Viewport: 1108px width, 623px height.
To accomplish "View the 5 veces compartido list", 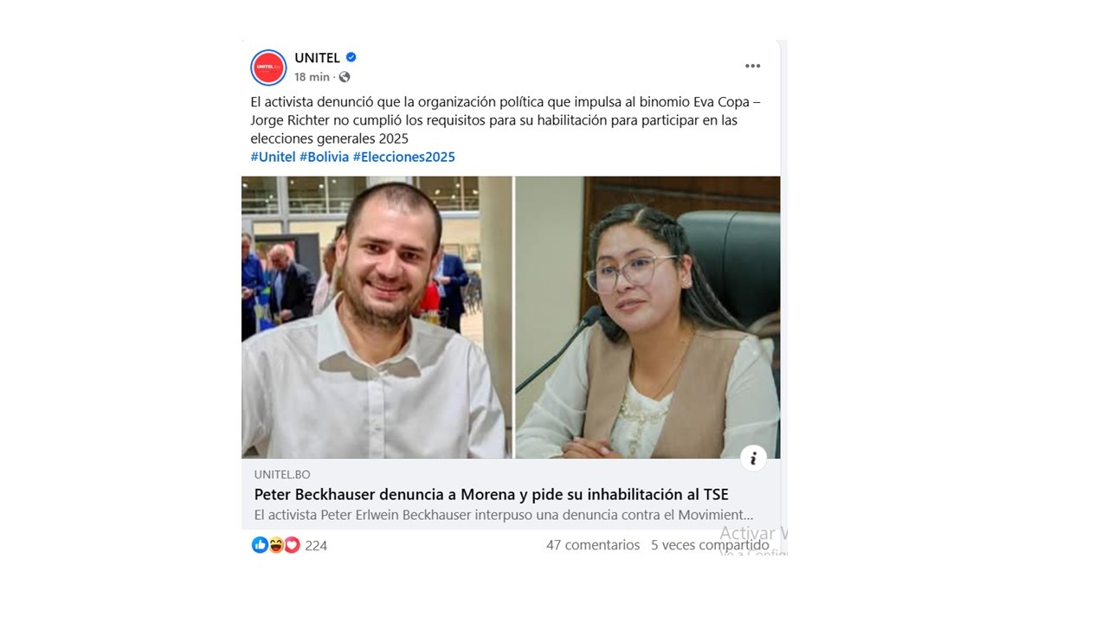I will coord(710,545).
